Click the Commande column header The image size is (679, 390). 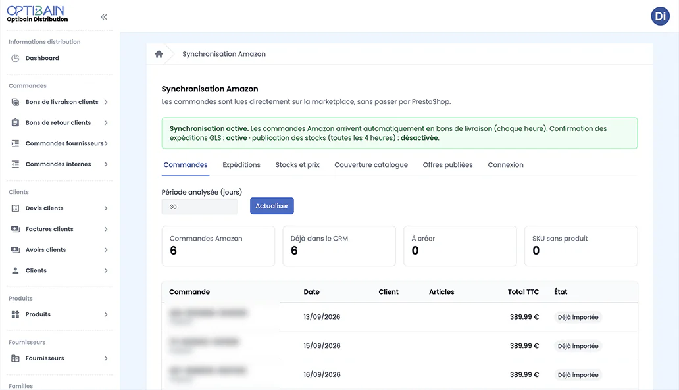[x=189, y=292]
